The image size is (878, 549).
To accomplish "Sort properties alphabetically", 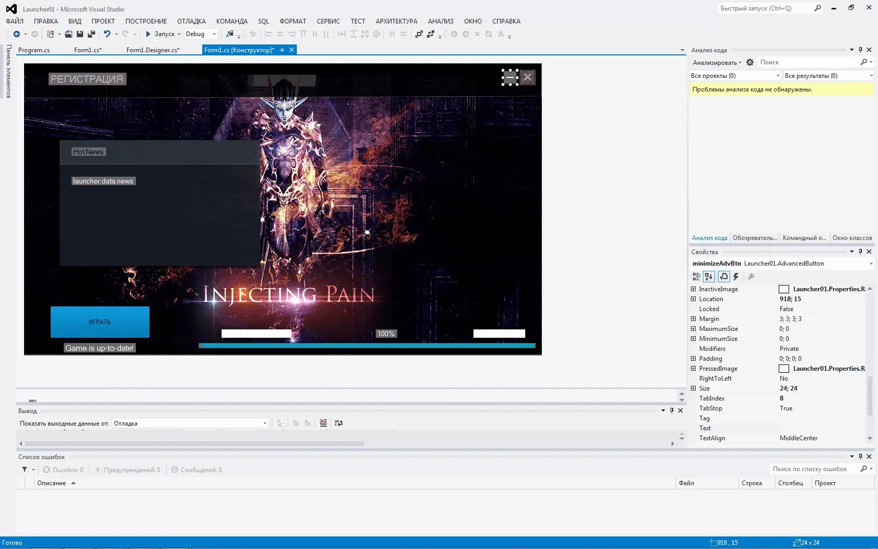I will pos(709,277).
